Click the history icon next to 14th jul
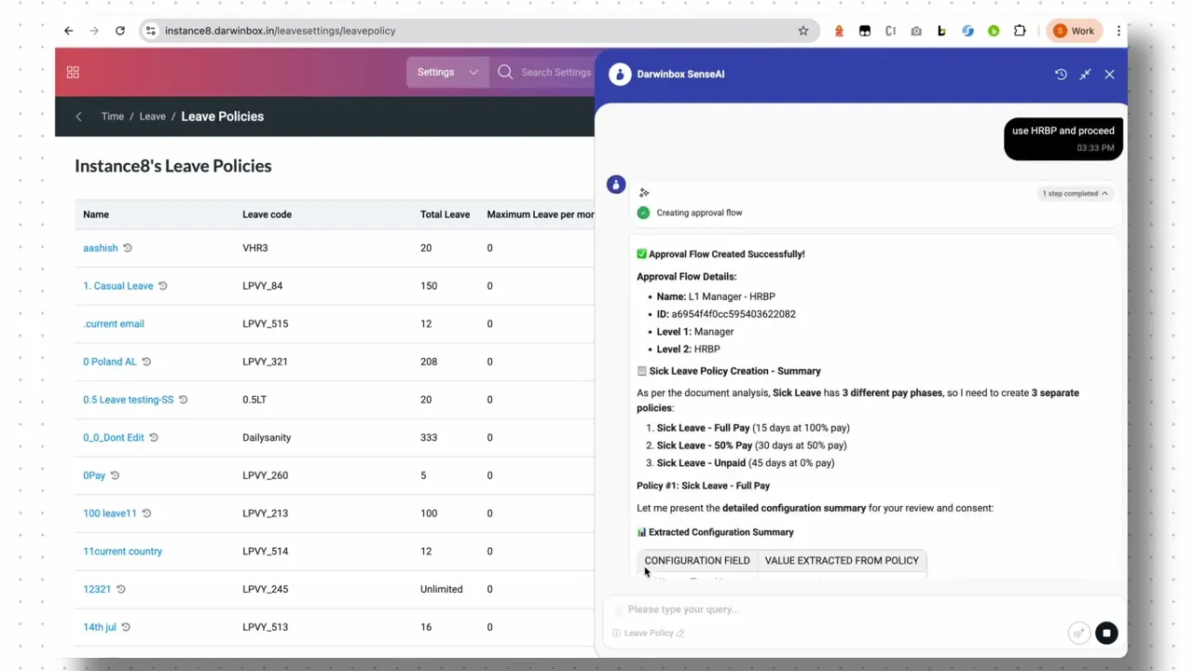Viewport: 1193px width, 671px height. click(x=126, y=627)
